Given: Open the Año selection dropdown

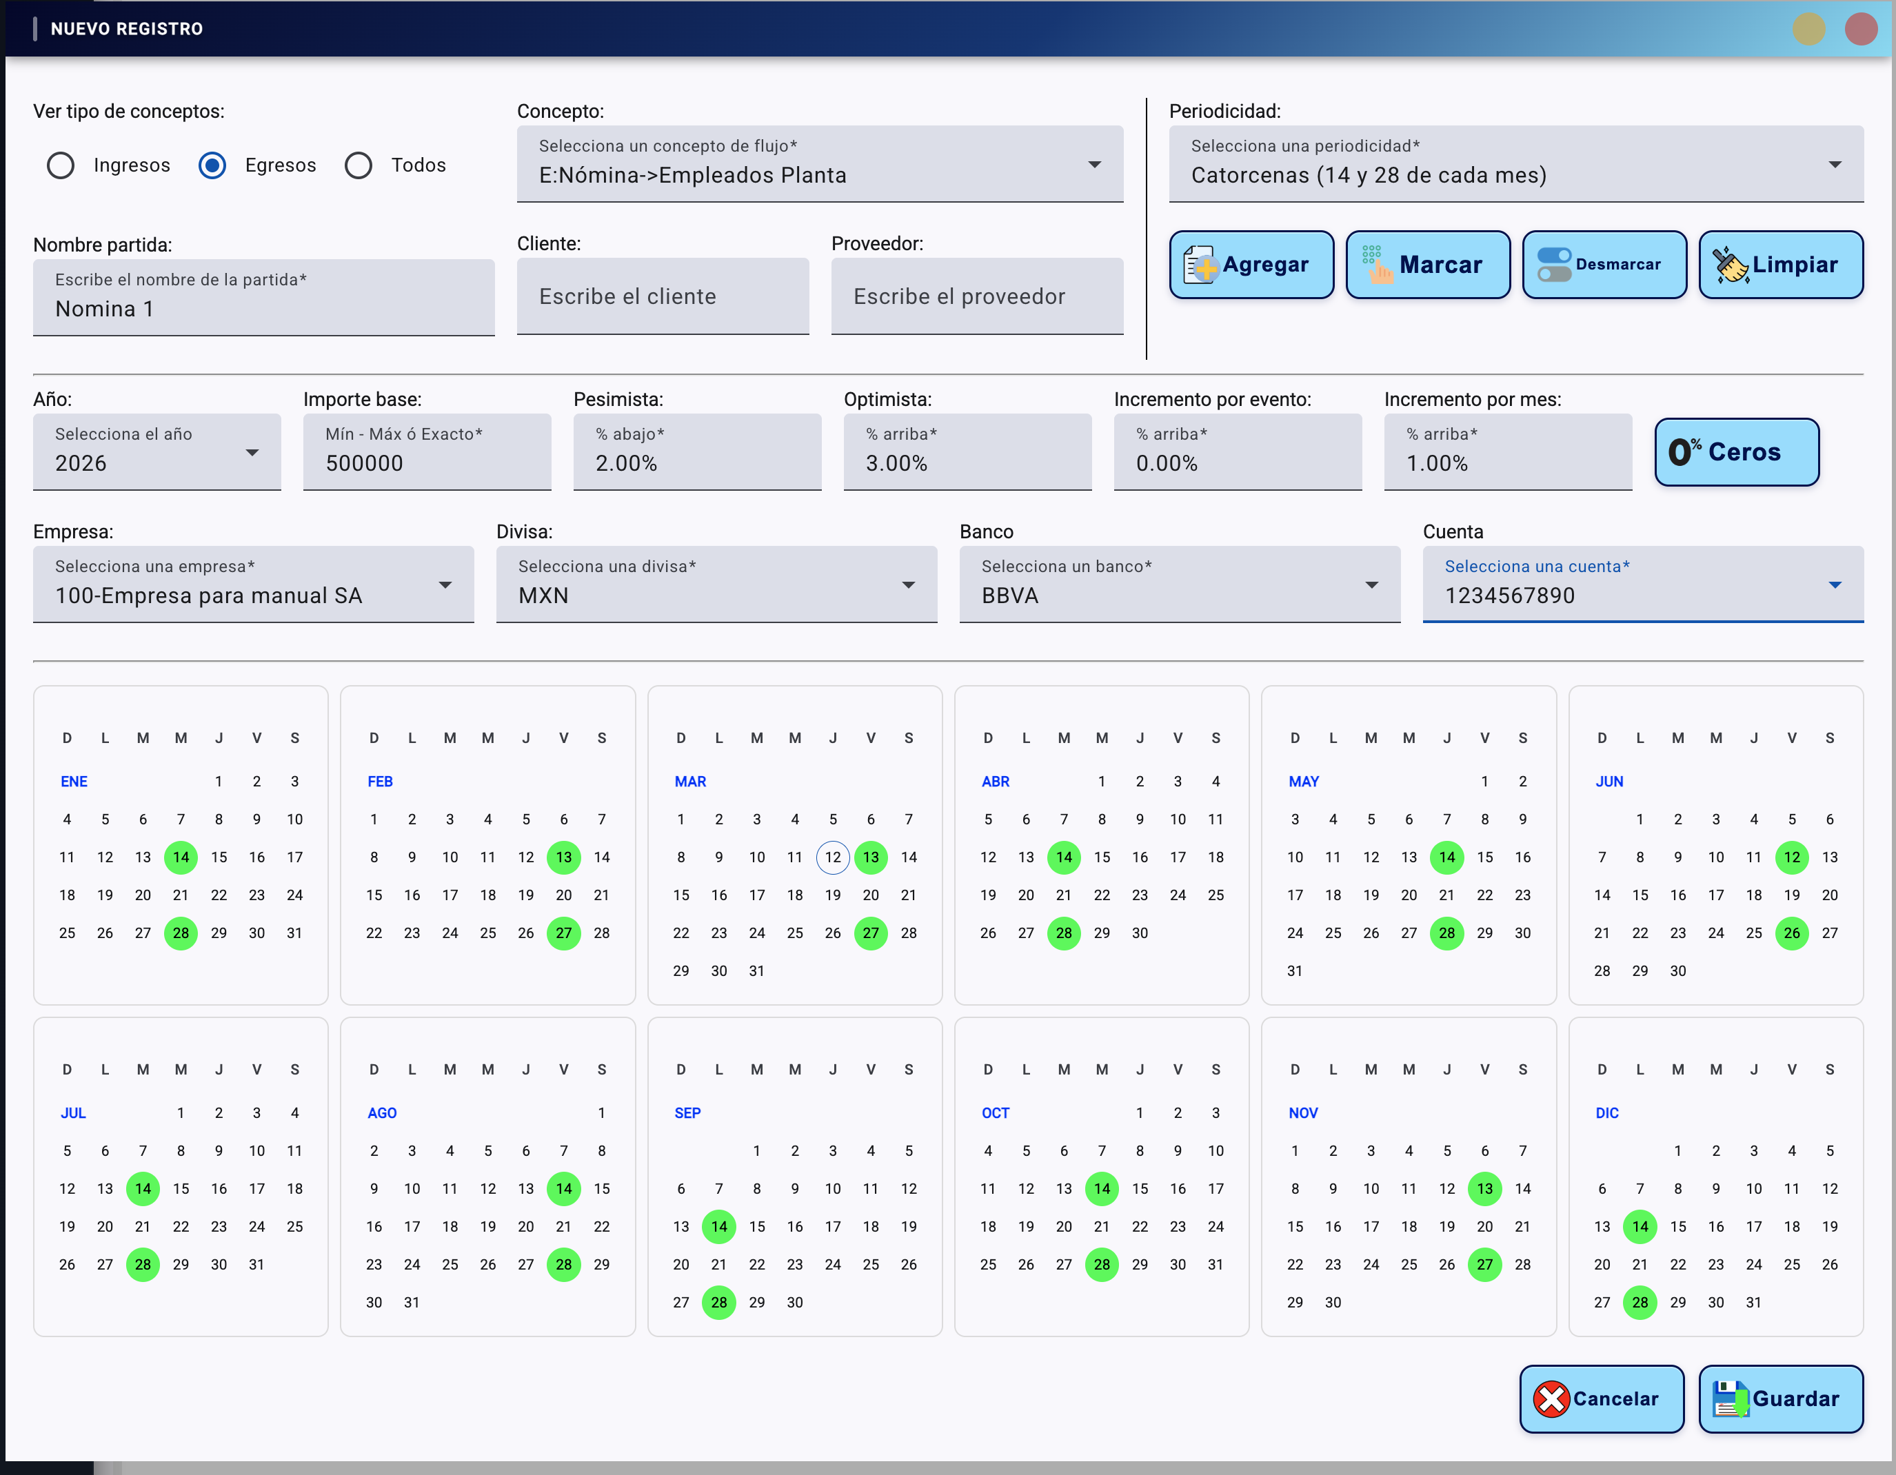Looking at the screenshot, I should (252, 453).
